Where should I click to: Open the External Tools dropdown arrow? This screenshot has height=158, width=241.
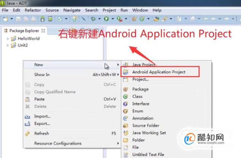pos(126,19)
